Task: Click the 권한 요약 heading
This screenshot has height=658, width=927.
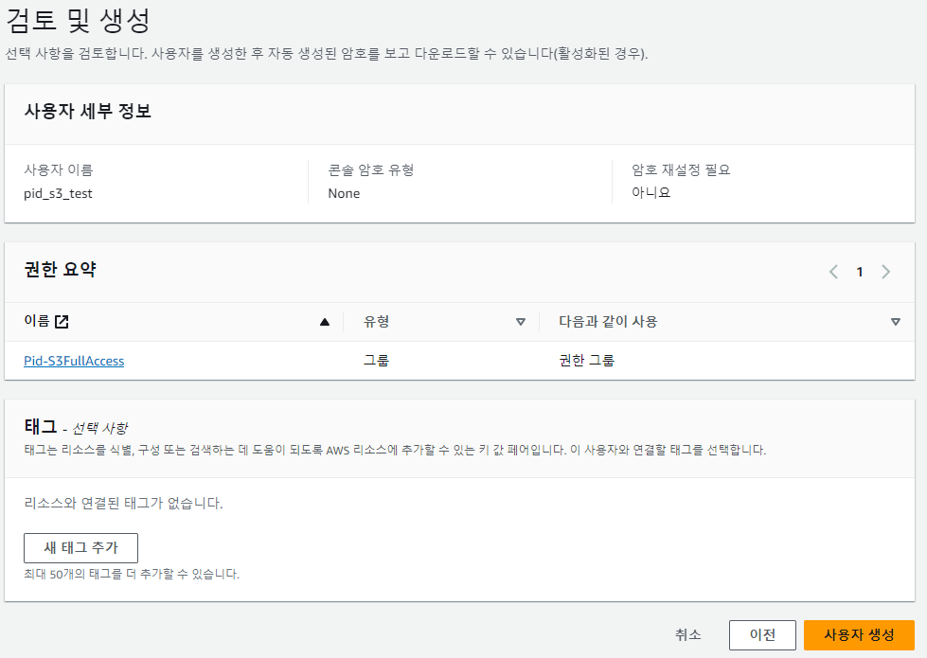Action: [60, 270]
